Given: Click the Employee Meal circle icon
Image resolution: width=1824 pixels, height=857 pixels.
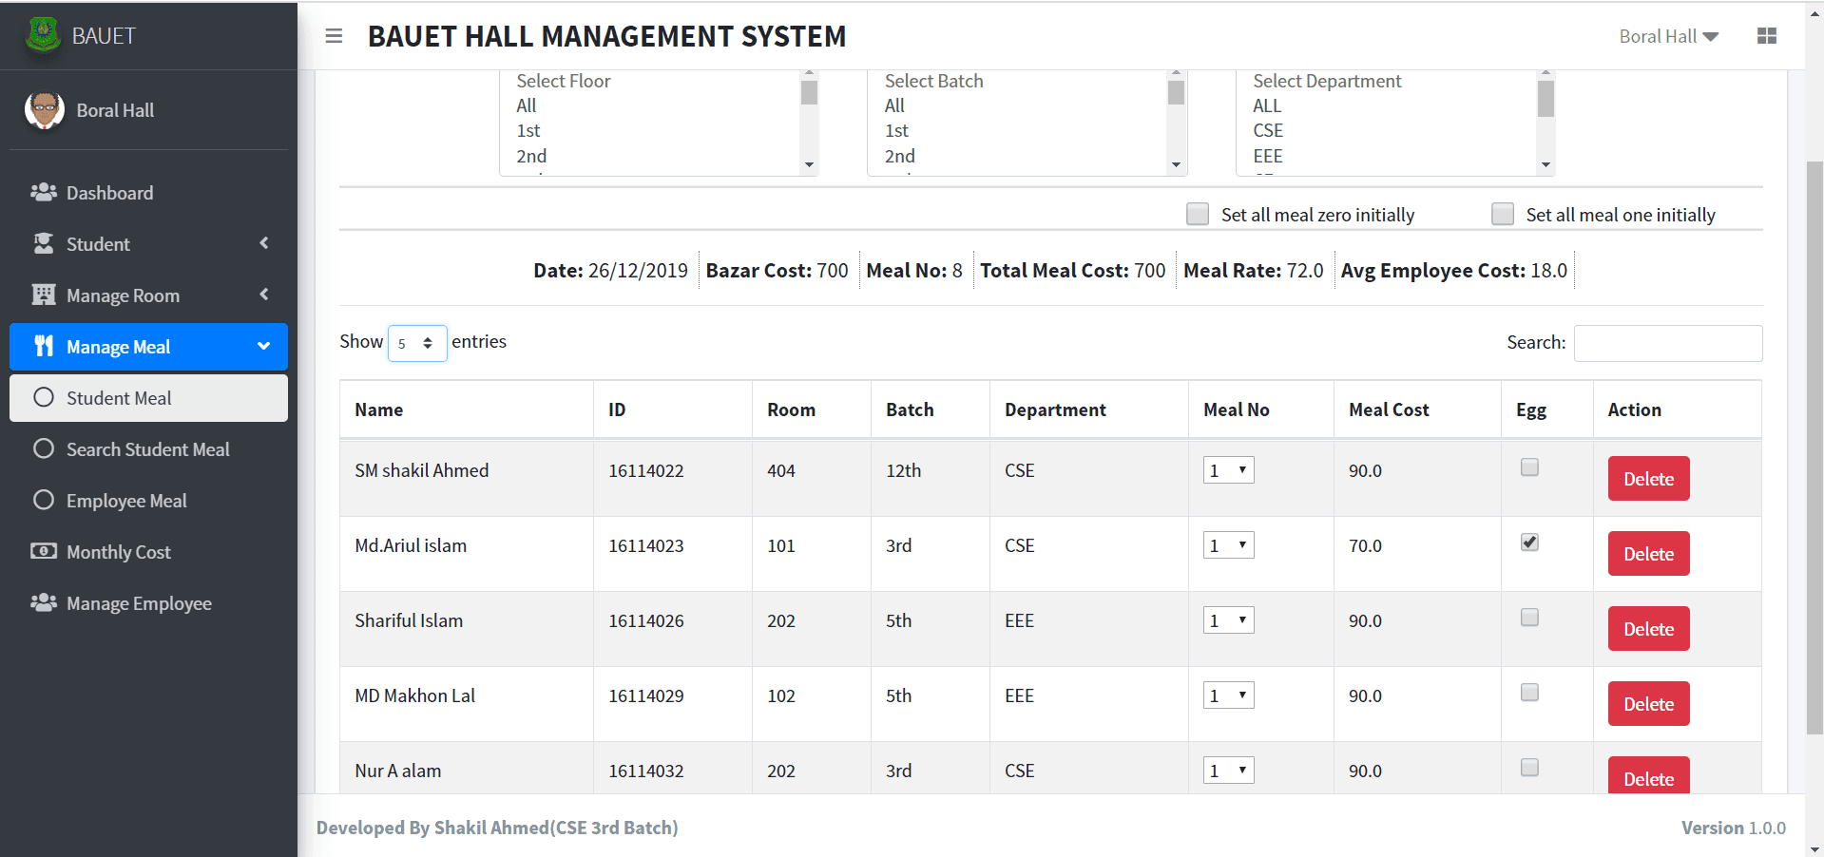Looking at the screenshot, I should pos(44,501).
